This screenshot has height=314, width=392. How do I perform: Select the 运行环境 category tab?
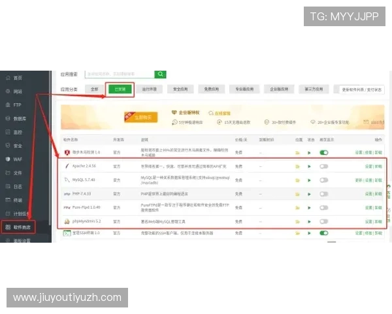pos(149,89)
